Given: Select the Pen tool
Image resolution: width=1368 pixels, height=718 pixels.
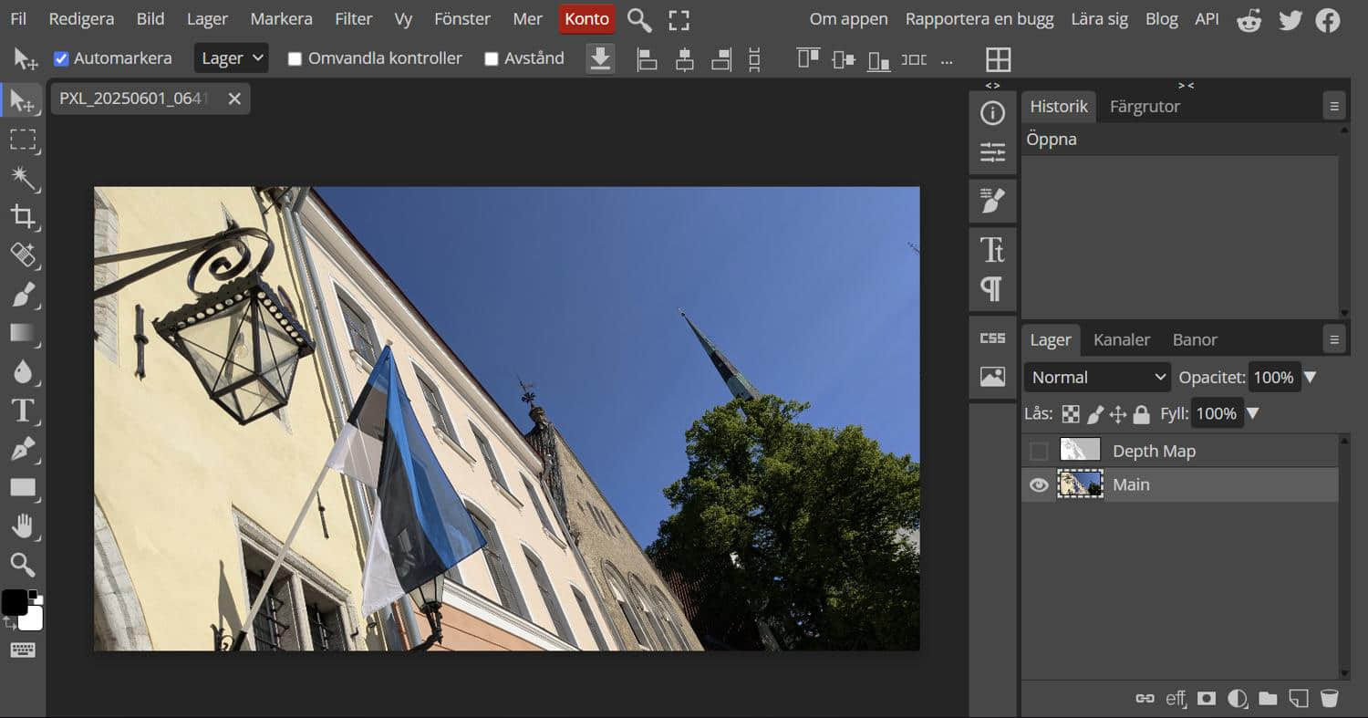Looking at the screenshot, I should pos(23,449).
